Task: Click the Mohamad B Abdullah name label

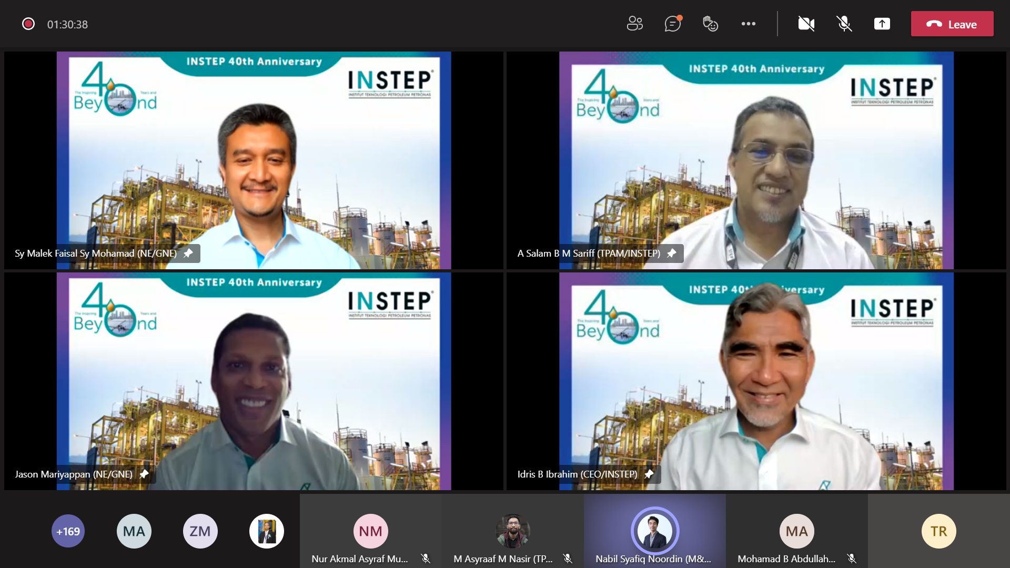Action: (786, 559)
